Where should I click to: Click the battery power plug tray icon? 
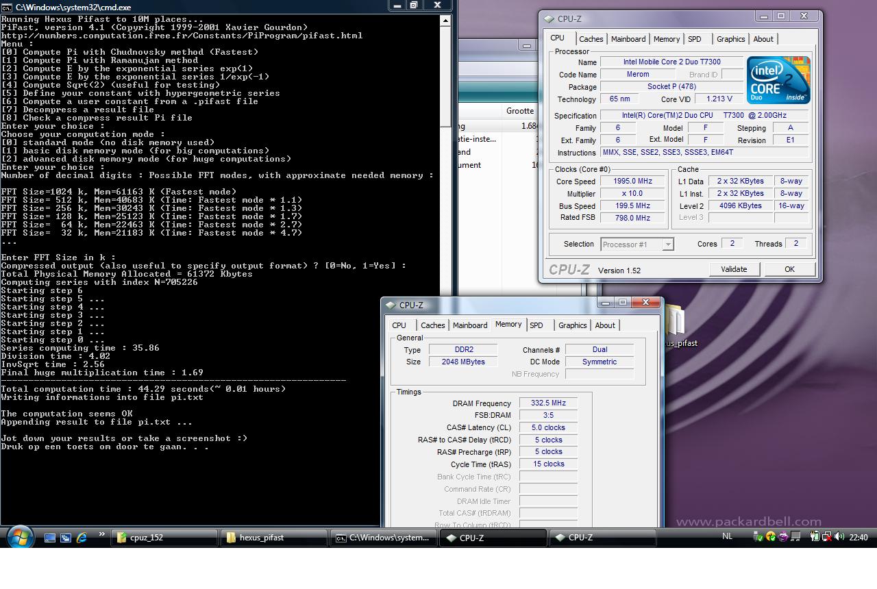(815, 536)
